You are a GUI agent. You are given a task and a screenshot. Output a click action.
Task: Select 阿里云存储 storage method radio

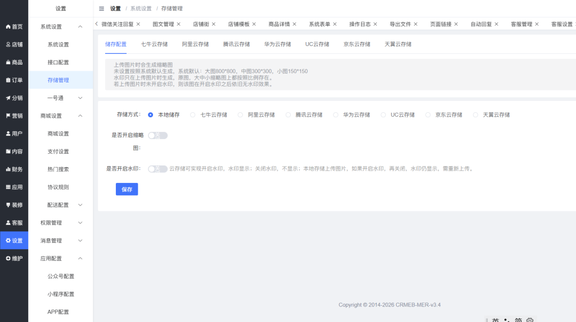coord(240,115)
